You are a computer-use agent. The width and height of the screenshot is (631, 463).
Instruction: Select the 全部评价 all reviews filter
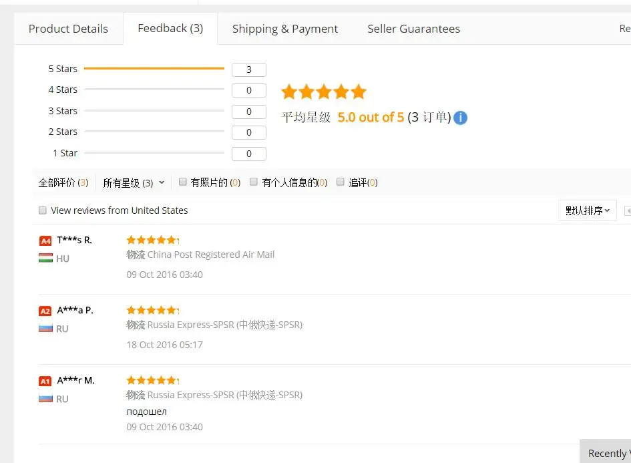[x=63, y=182]
